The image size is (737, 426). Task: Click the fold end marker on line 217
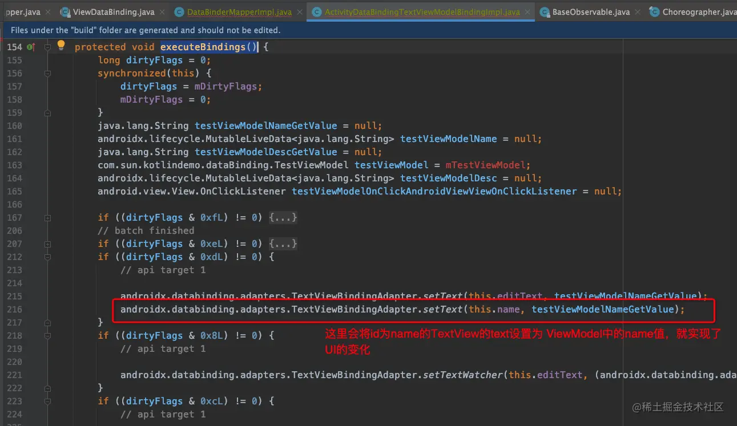47,322
